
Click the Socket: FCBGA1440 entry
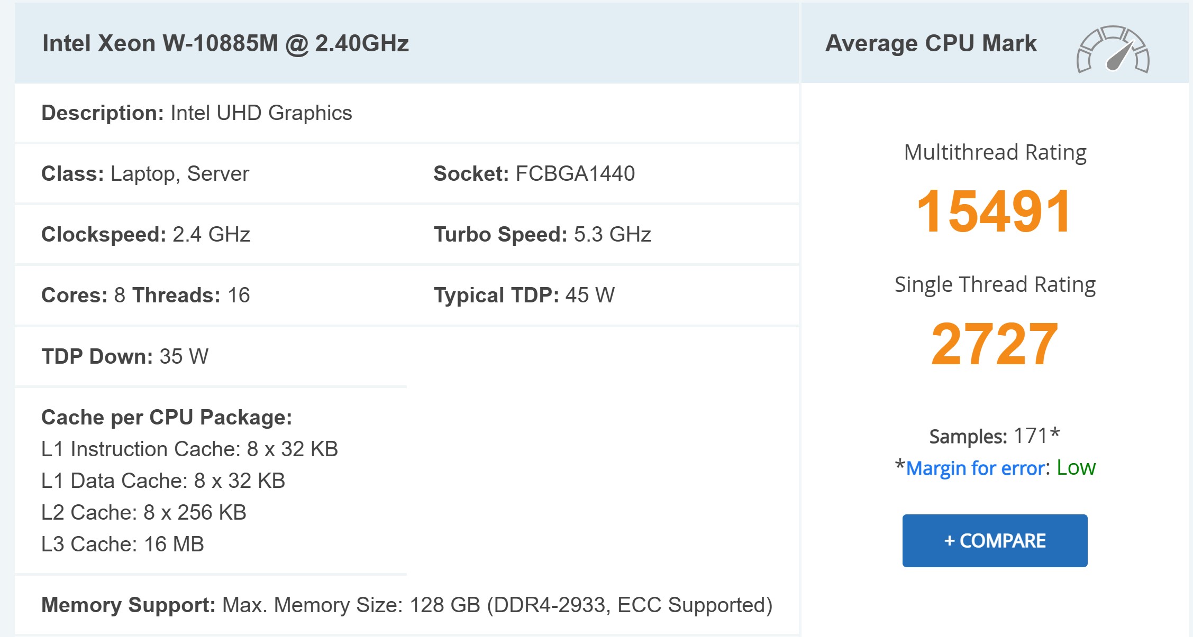534,173
